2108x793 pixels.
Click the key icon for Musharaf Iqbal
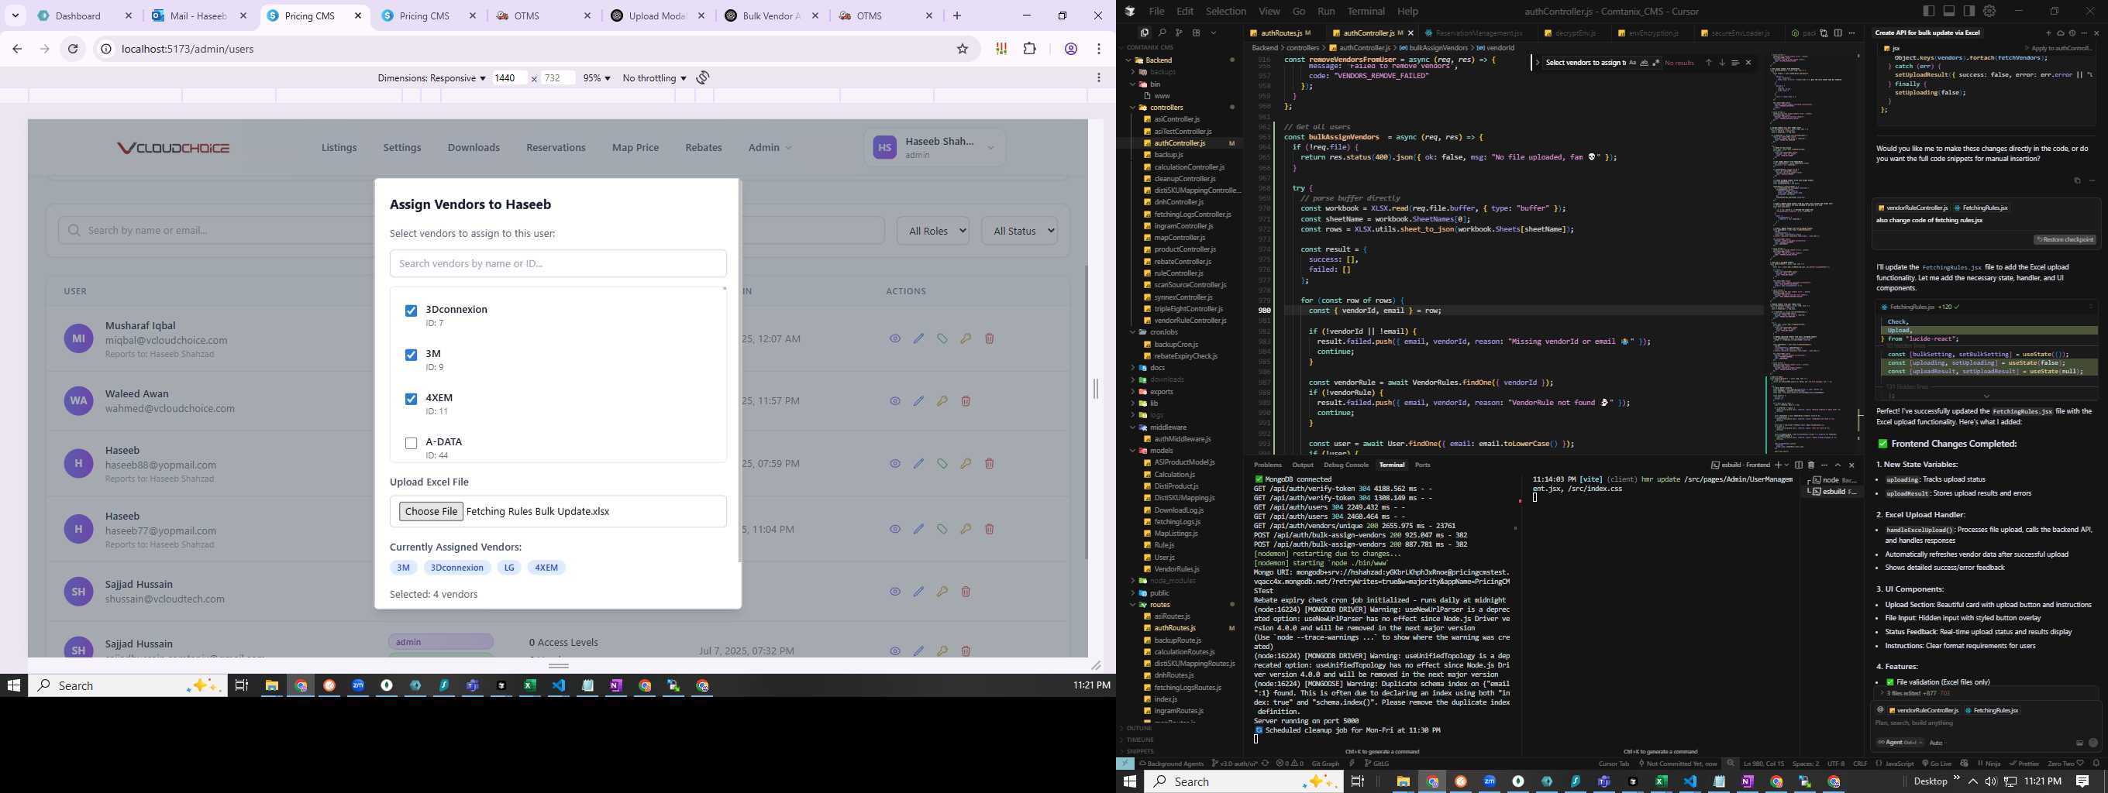click(x=966, y=338)
